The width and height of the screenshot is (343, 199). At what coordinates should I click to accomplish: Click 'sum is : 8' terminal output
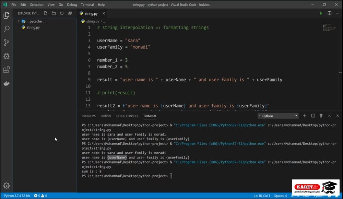tap(92, 172)
